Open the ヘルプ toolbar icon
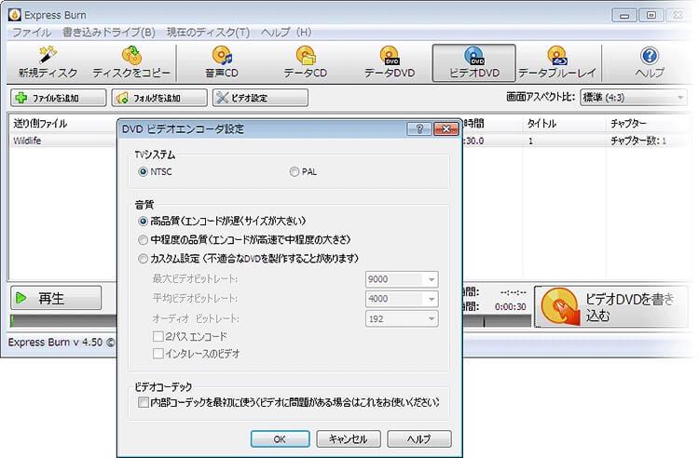 coord(650,62)
